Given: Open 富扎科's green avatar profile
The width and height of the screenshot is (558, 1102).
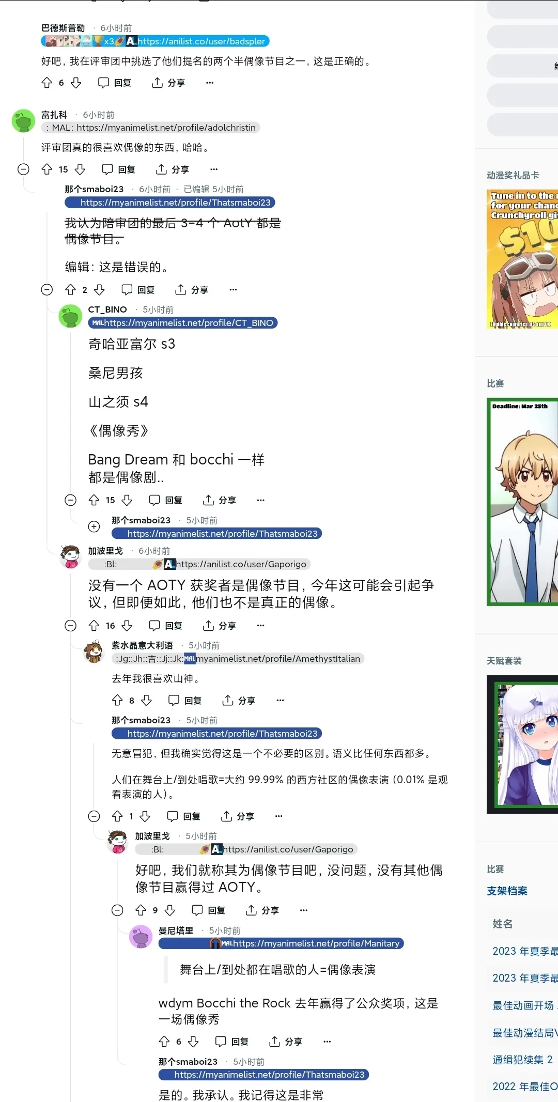Looking at the screenshot, I should tap(23, 121).
